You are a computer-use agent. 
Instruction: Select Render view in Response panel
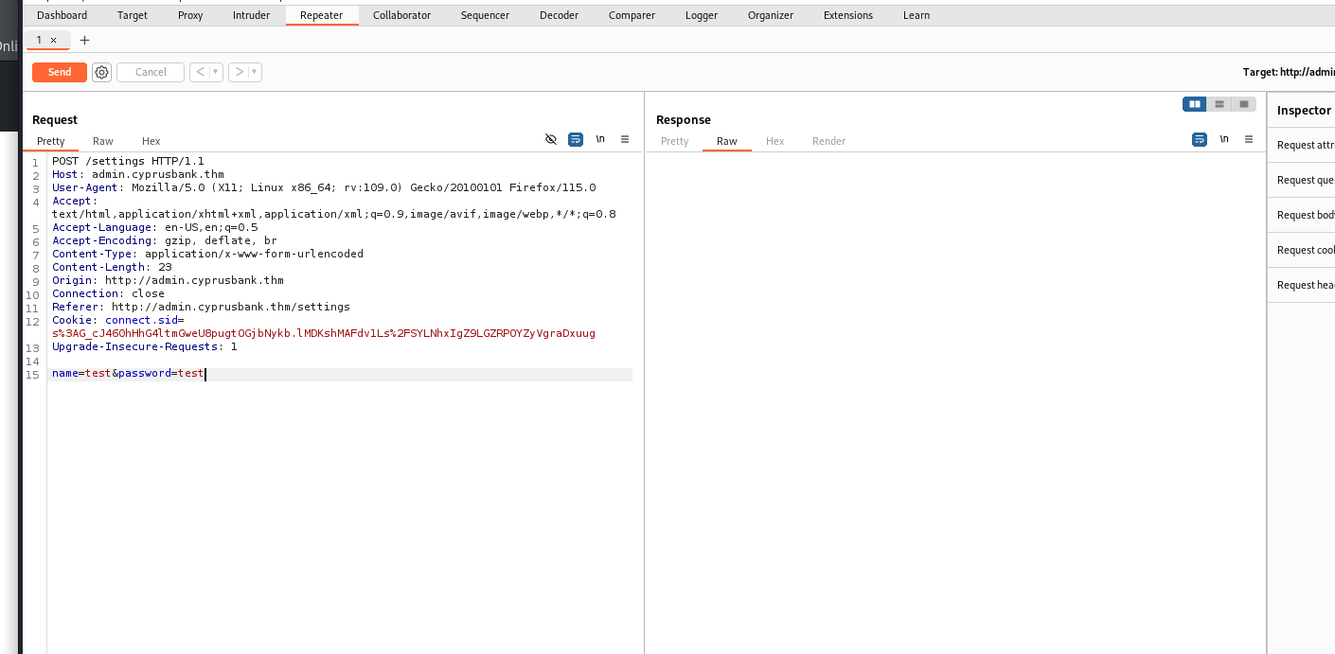(828, 141)
